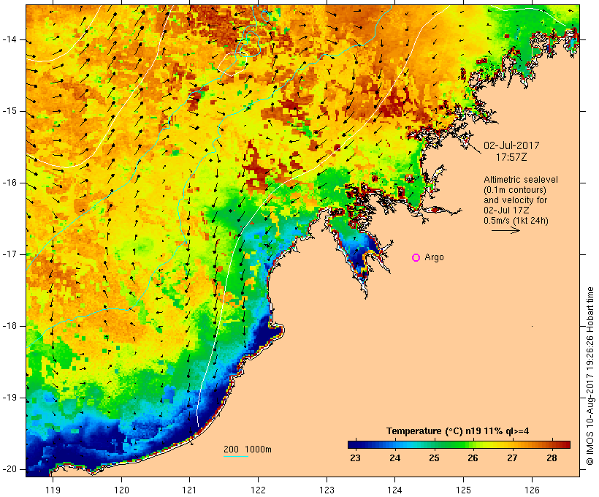Click latitude axis label '-20'
Screen dimensions: 599x497
[x=9, y=469]
